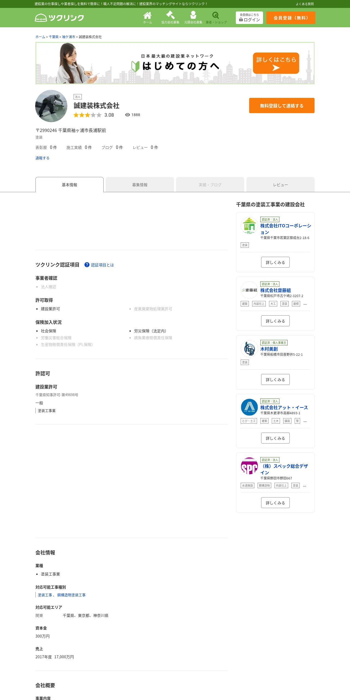This screenshot has height=700, width=350.
Task: Click 株式会社ITOコーポレーション logo
Action: tap(249, 225)
